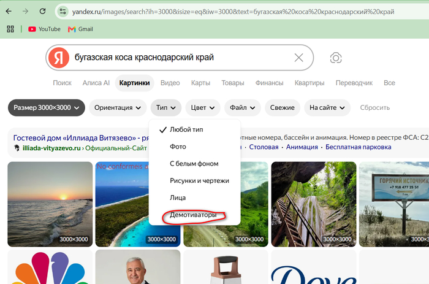Expand the Размер 3000×3000 filter dropdown

click(x=46, y=107)
